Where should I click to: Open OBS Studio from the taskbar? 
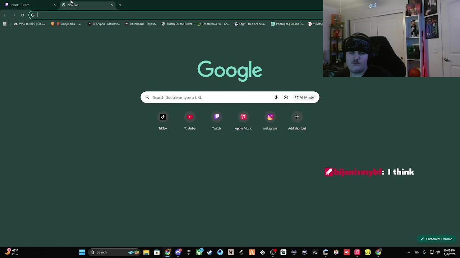pyautogui.click(x=273, y=252)
